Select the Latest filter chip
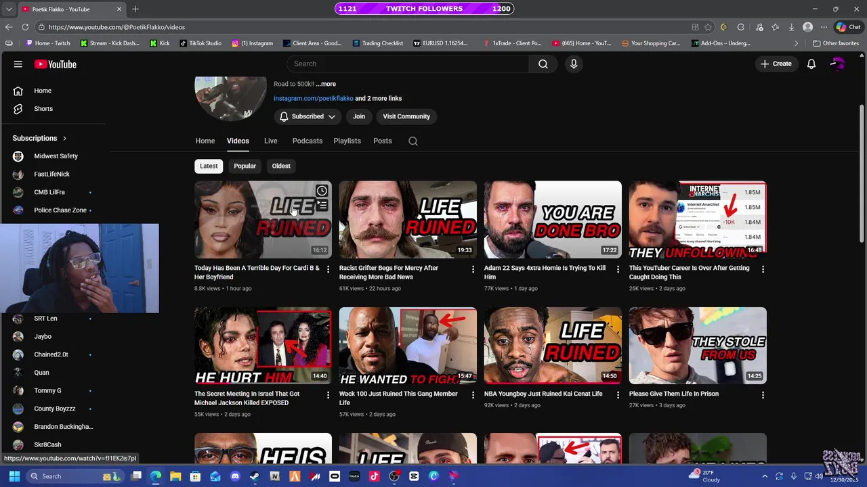867x487 pixels. pos(209,166)
